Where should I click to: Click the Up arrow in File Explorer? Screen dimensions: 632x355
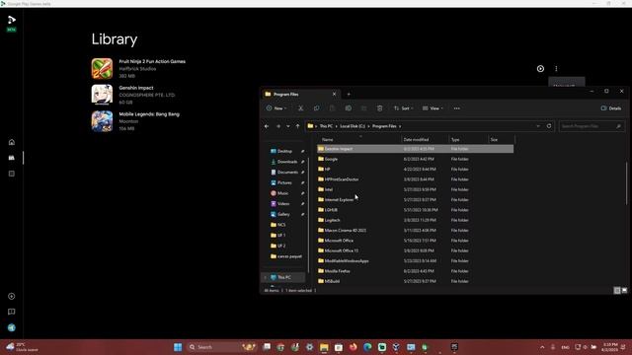(298, 126)
